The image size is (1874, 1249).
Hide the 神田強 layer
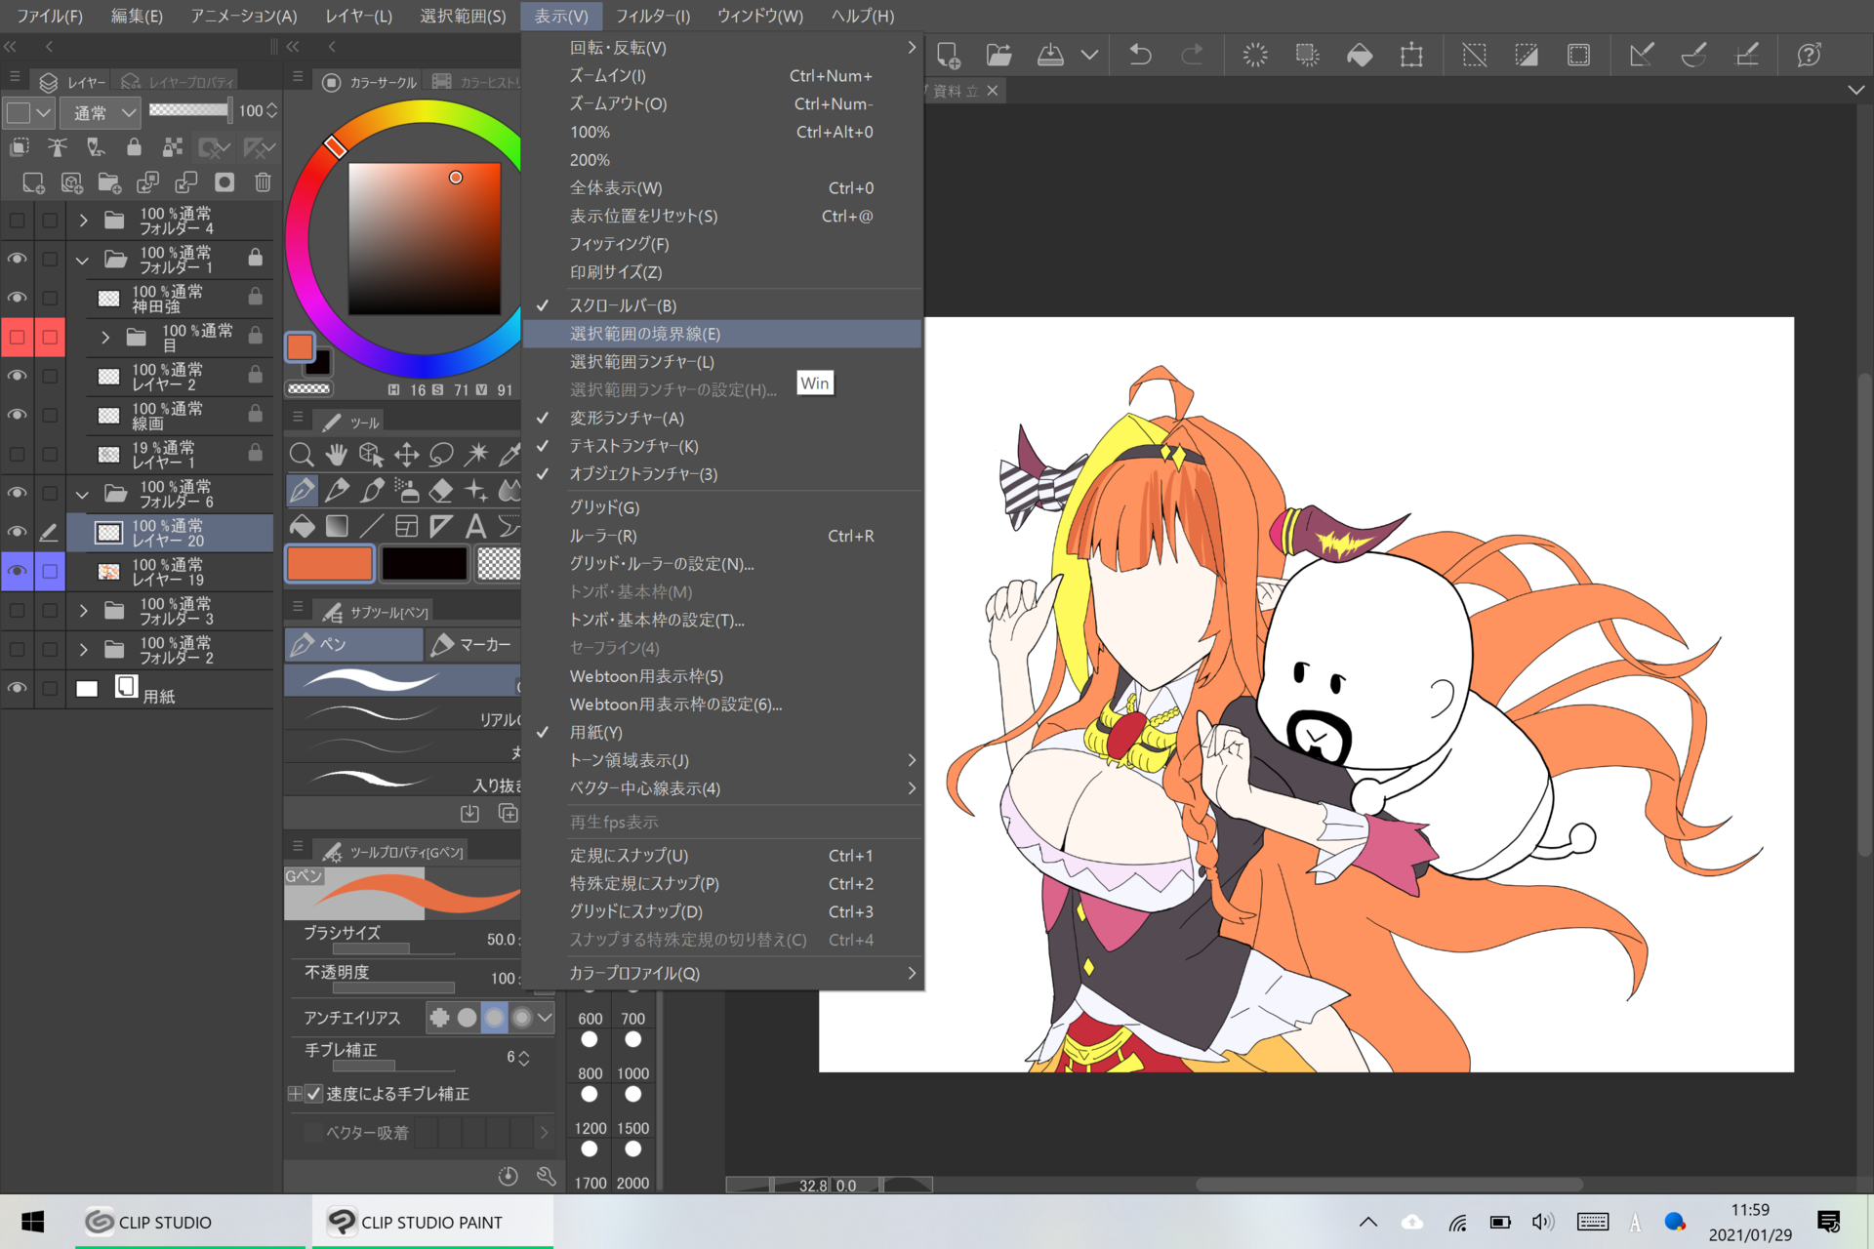pos(18,299)
